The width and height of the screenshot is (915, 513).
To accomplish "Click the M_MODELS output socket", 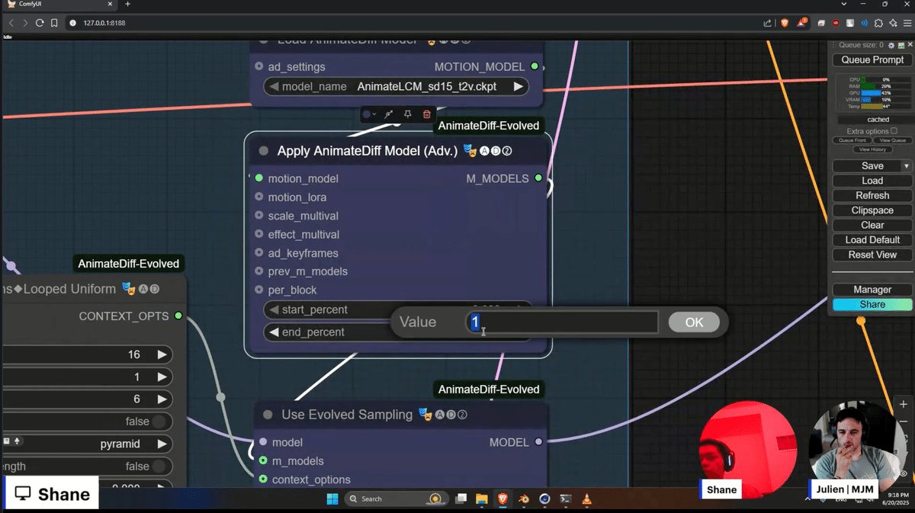I will tap(538, 178).
